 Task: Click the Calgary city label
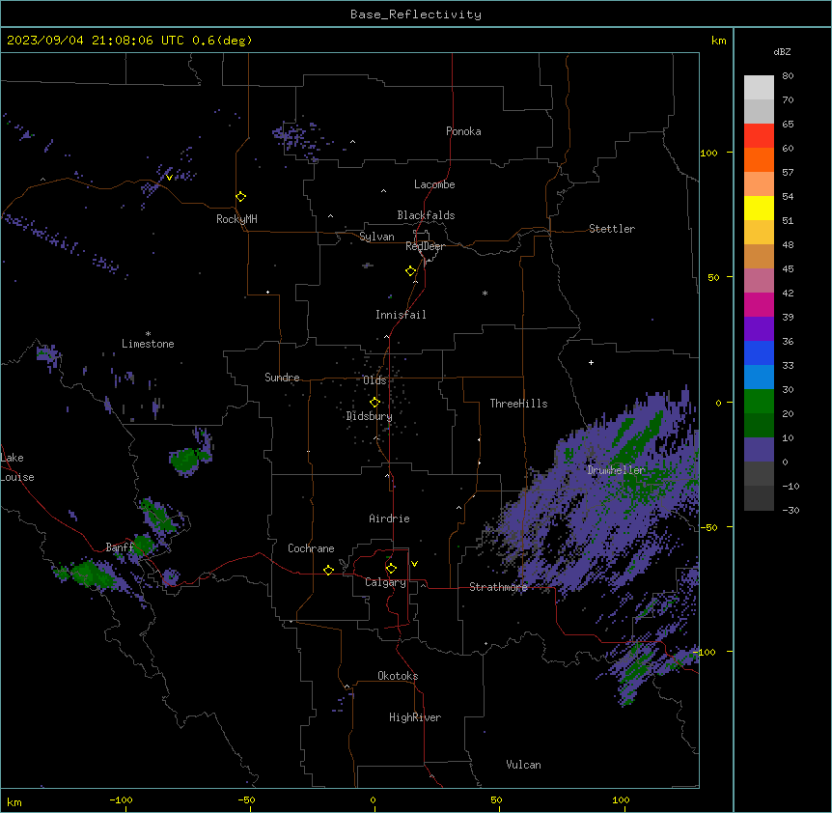coord(385,582)
